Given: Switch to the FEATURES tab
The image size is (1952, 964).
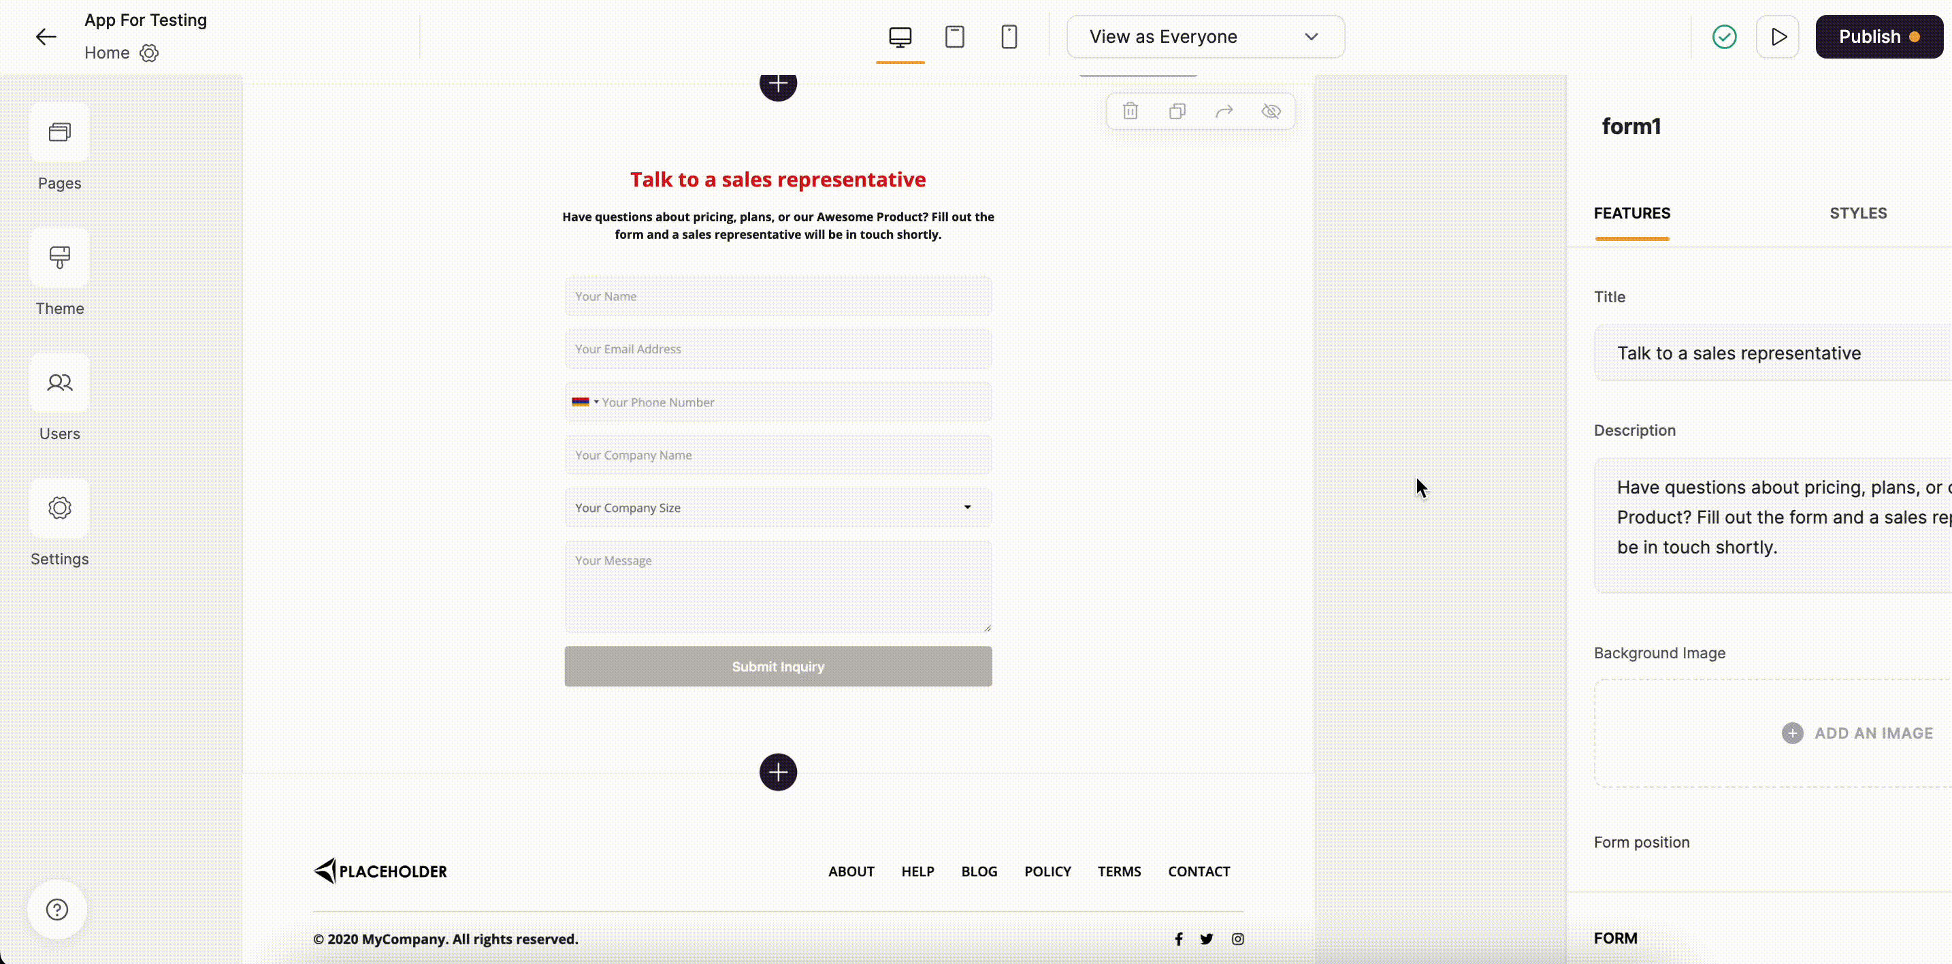Looking at the screenshot, I should (1631, 213).
